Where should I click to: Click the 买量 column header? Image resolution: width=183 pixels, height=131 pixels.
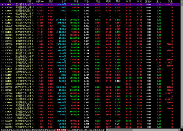coord(170,2)
